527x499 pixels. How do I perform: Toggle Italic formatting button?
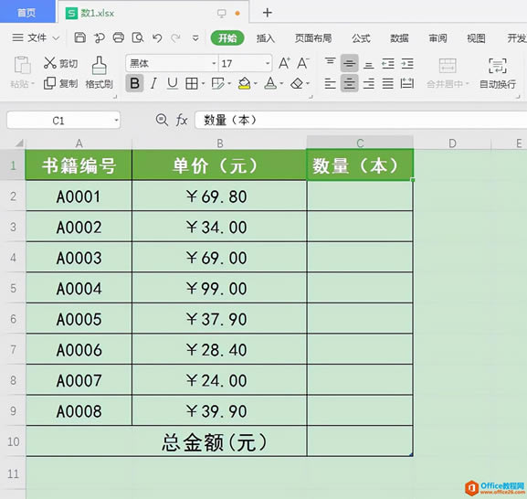153,83
